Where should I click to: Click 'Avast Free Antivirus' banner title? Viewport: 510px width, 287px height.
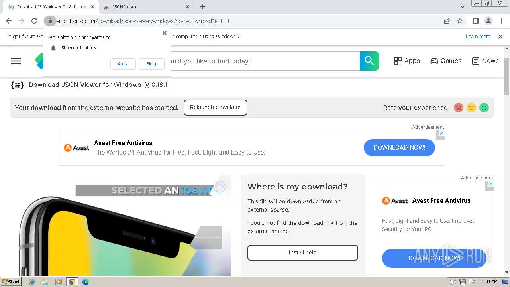click(x=123, y=143)
